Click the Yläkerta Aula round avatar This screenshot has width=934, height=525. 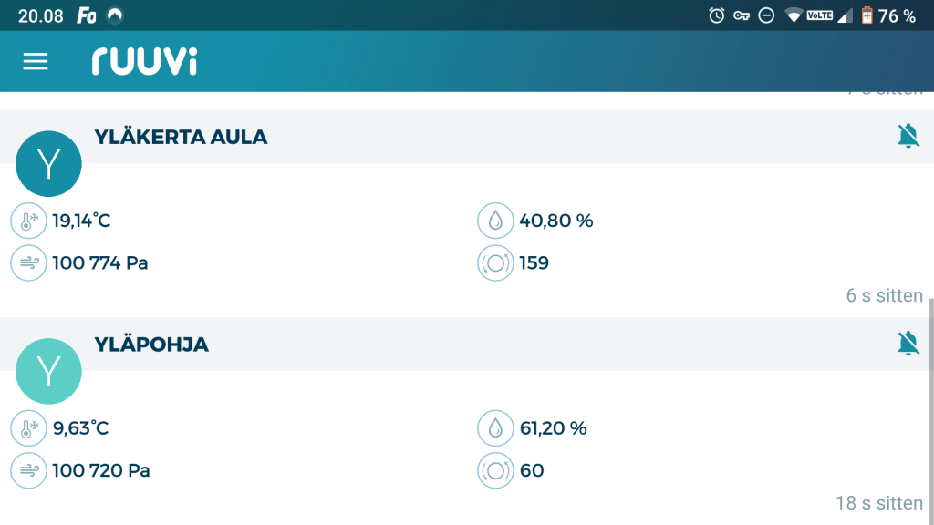point(49,164)
